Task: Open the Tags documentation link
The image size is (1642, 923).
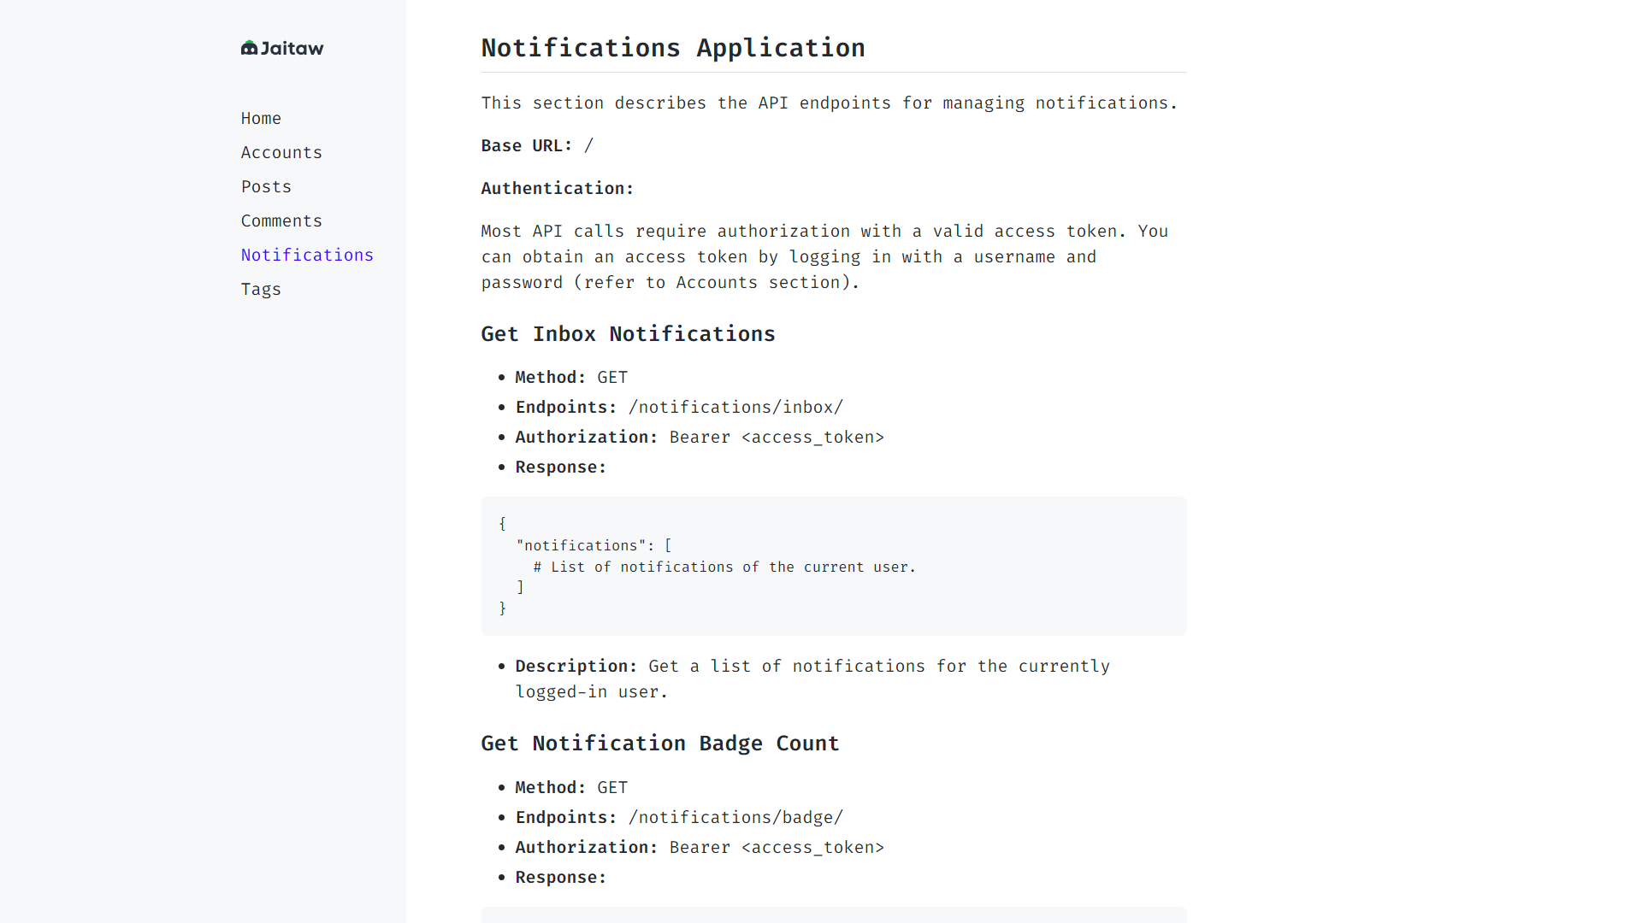Action: click(261, 289)
